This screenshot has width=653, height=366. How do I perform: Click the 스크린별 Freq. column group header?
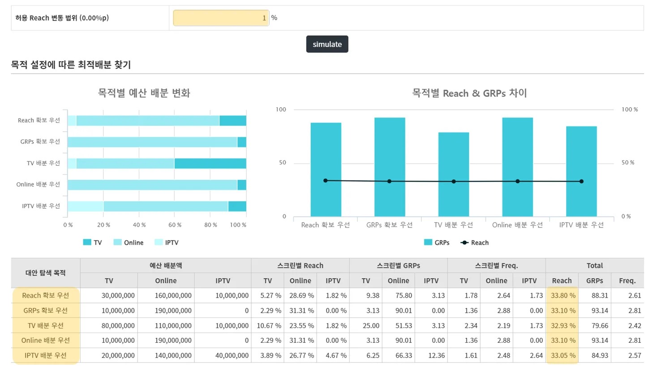click(496, 265)
